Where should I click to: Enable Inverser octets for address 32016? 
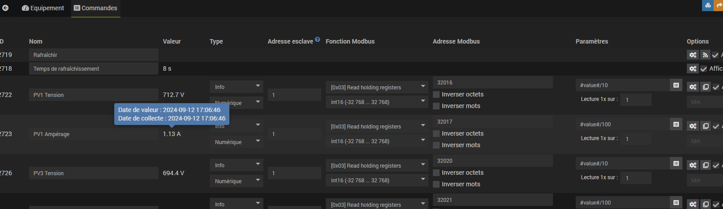pos(436,94)
